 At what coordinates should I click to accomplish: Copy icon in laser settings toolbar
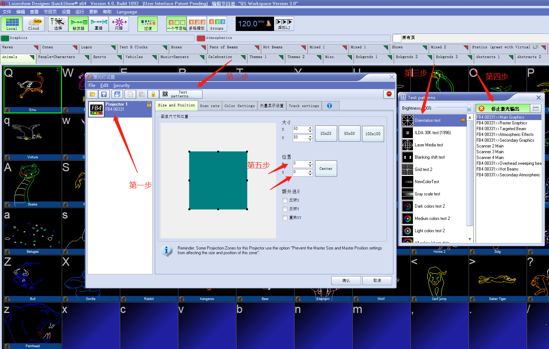pos(130,94)
